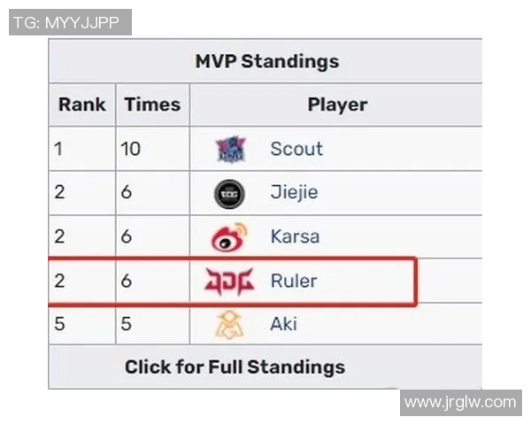This screenshot has height=425, width=531.
Task: Click the TG: MYYJJPP watermark label
Action: coord(70,23)
